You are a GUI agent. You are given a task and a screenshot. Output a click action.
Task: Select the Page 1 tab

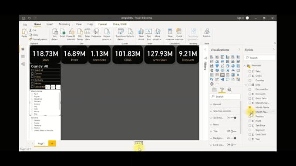tap(41, 143)
